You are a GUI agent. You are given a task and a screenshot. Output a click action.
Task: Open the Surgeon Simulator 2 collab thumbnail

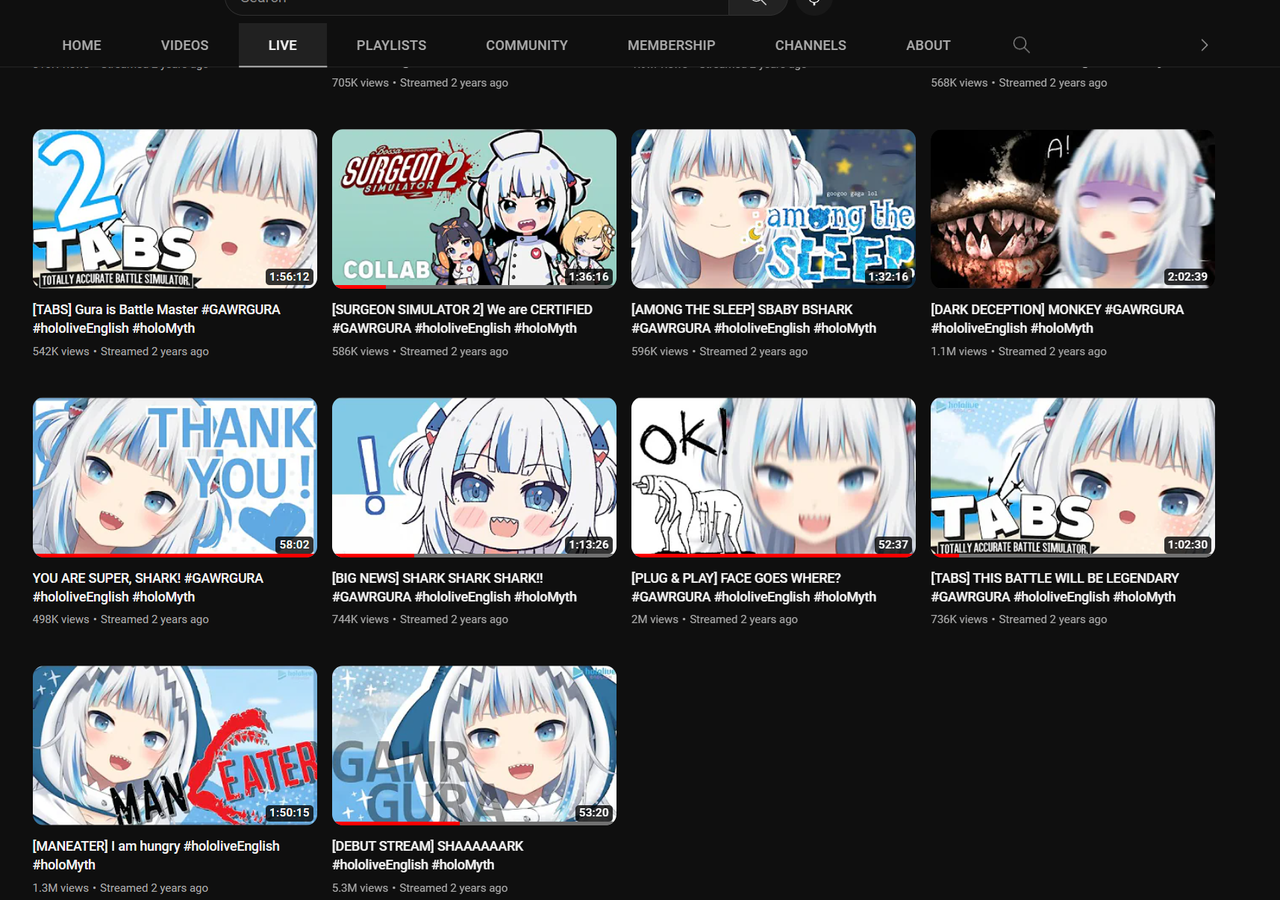pos(474,209)
